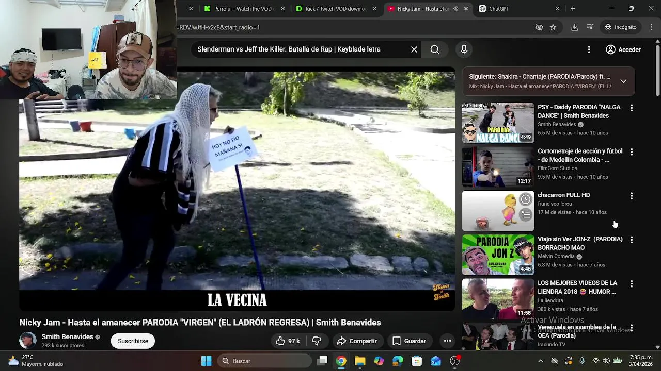
Task: Open Smith Benavides channel avatar
Action: 28,341
